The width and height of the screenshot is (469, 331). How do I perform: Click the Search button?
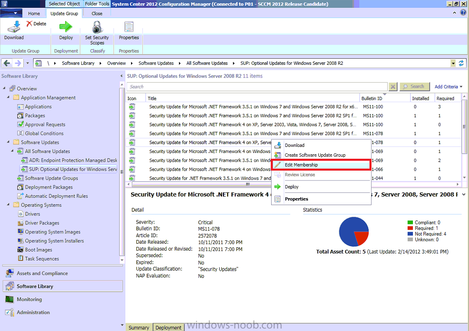pyautogui.click(x=415, y=87)
